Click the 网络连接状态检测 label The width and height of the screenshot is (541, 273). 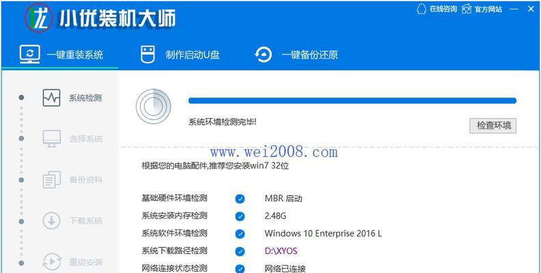[x=174, y=268]
